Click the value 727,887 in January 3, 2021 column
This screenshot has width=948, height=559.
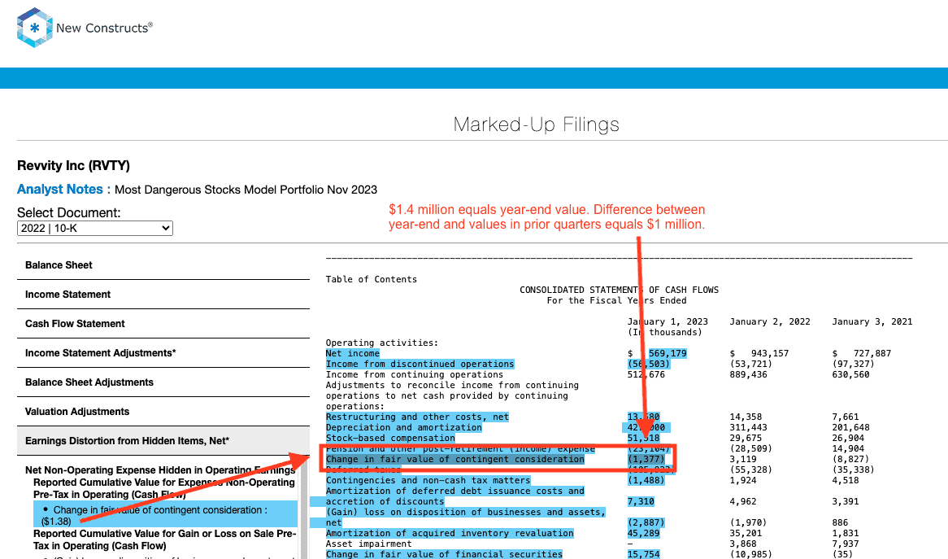[872, 353]
